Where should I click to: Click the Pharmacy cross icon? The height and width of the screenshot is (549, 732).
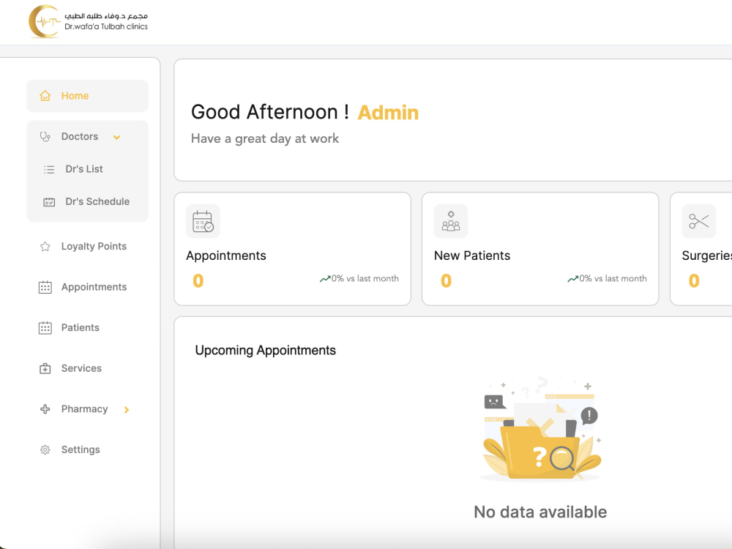pos(45,409)
